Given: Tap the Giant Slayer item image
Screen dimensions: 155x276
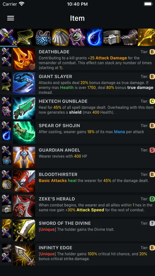Looking at the screenshot, I should click(24, 83).
